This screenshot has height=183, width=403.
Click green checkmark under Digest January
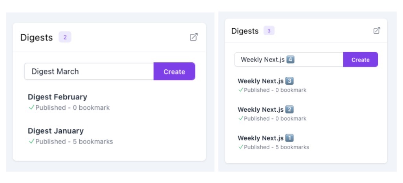coord(31,141)
